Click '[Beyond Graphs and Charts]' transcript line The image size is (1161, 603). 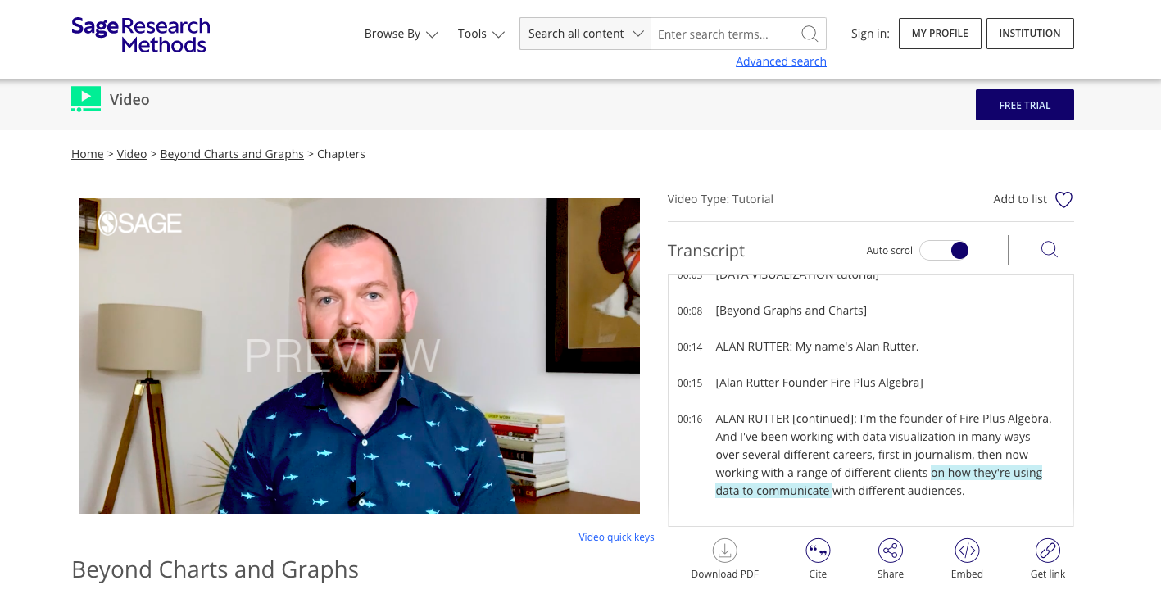click(791, 311)
